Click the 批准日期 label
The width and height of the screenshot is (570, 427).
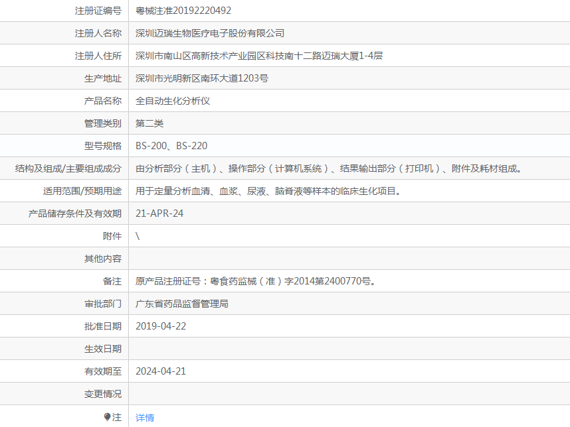pyautogui.click(x=103, y=326)
